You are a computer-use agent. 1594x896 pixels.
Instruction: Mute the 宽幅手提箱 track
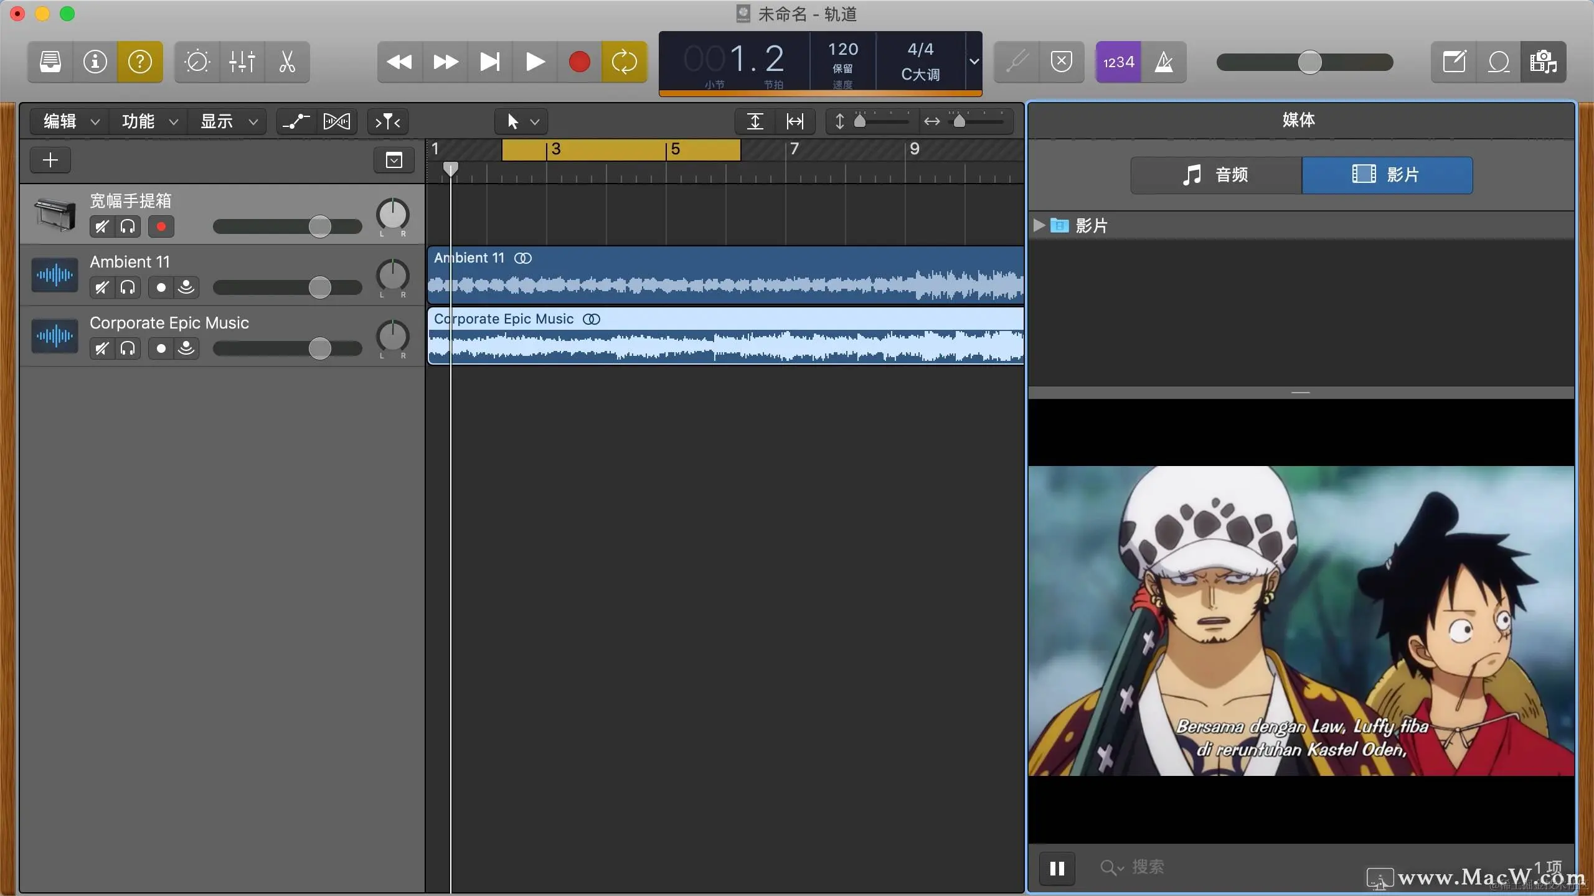coord(102,226)
